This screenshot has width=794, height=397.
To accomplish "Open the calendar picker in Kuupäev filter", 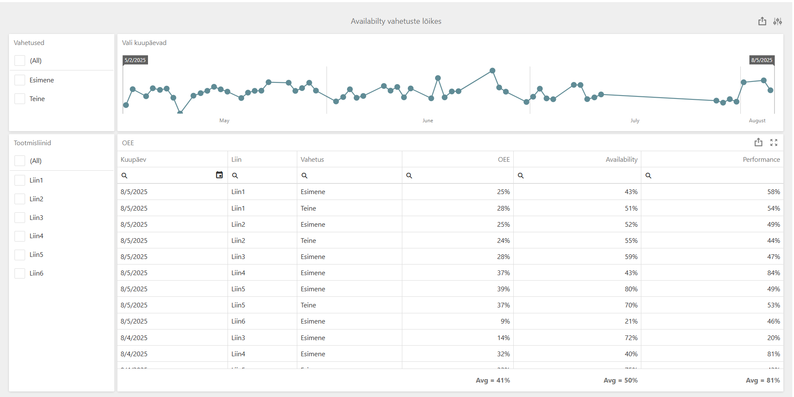I will click(219, 175).
